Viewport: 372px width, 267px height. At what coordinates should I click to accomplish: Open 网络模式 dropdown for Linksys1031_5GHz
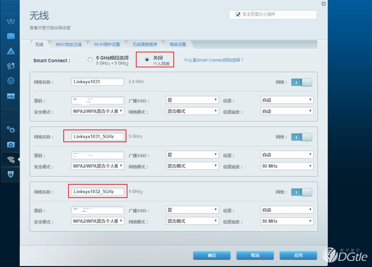coord(192,166)
